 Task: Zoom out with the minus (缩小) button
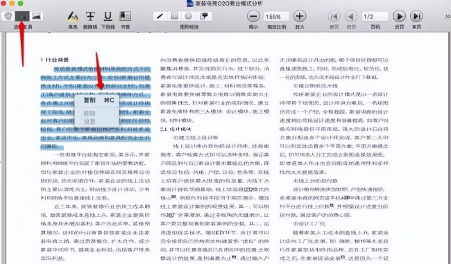pyautogui.click(x=253, y=17)
